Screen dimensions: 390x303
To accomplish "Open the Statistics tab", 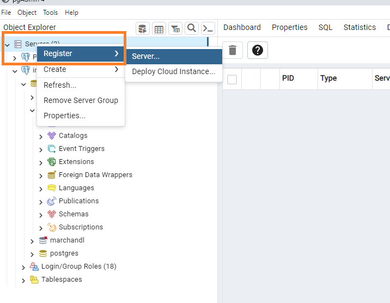I will point(359,27).
